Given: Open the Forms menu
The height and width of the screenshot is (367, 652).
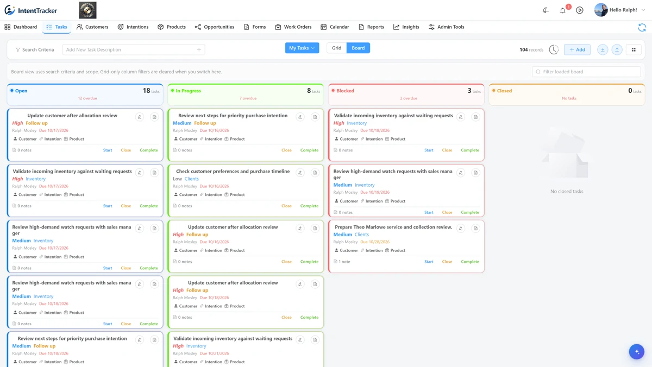Looking at the screenshot, I should (x=255, y=27).
